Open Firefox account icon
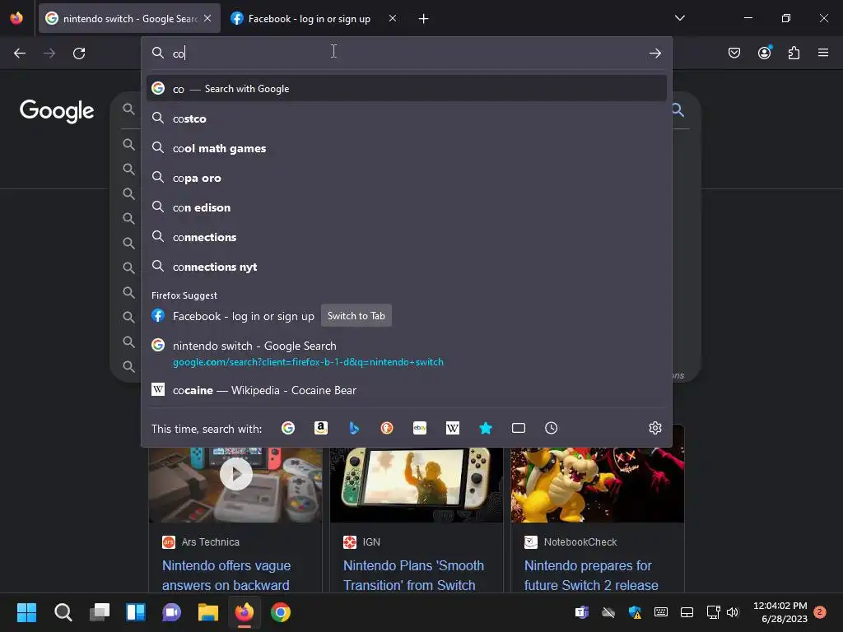Image resolution: width=843 pixels, height=632 pixels. 764,53
